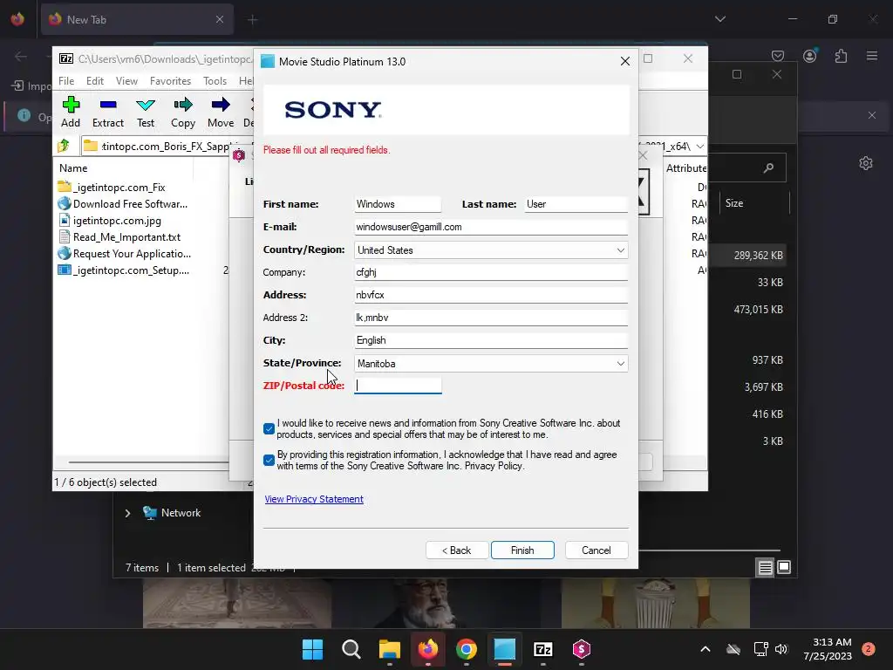Open the pink S app on taskbar
This screenshot has width=893, height=670.
coord(582,649)
